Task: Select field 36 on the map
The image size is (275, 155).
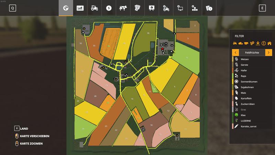Action: (148, 33)
